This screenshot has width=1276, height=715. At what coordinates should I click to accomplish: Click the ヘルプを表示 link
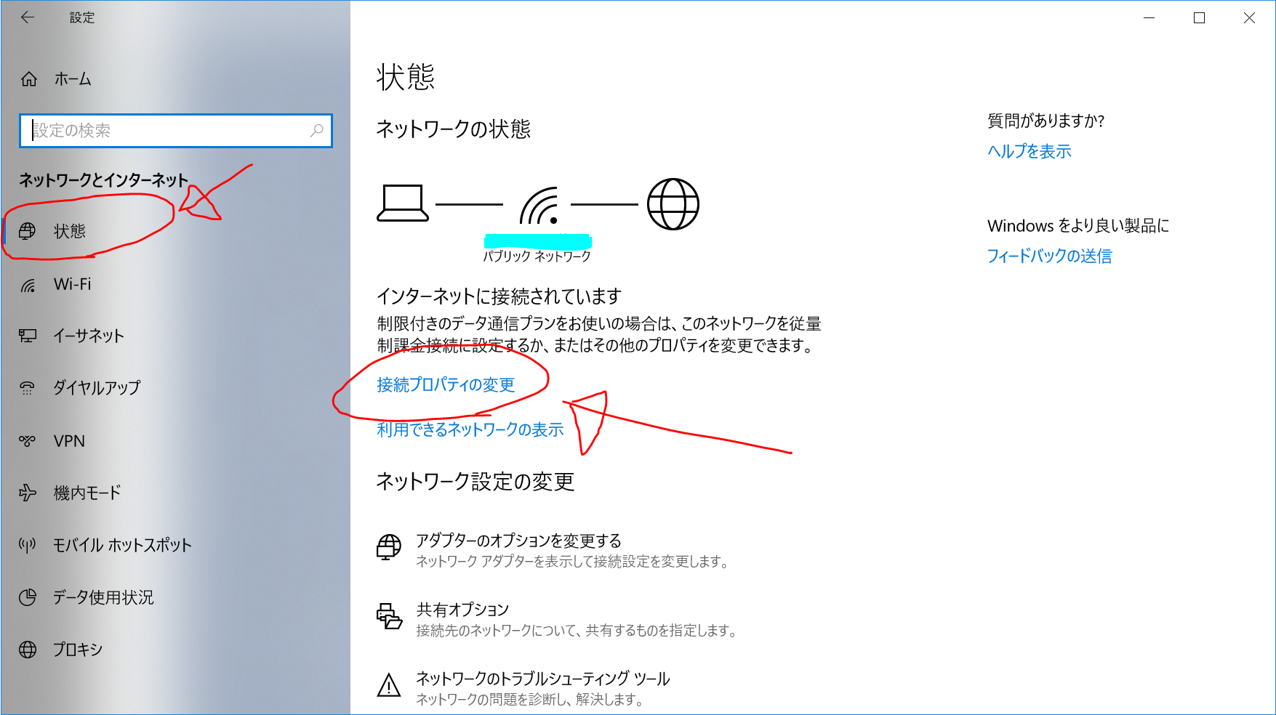pyautogui.click(x=1029, y=151)
